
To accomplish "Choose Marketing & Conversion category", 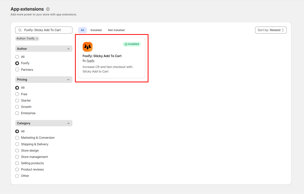I will click(17, 138).
